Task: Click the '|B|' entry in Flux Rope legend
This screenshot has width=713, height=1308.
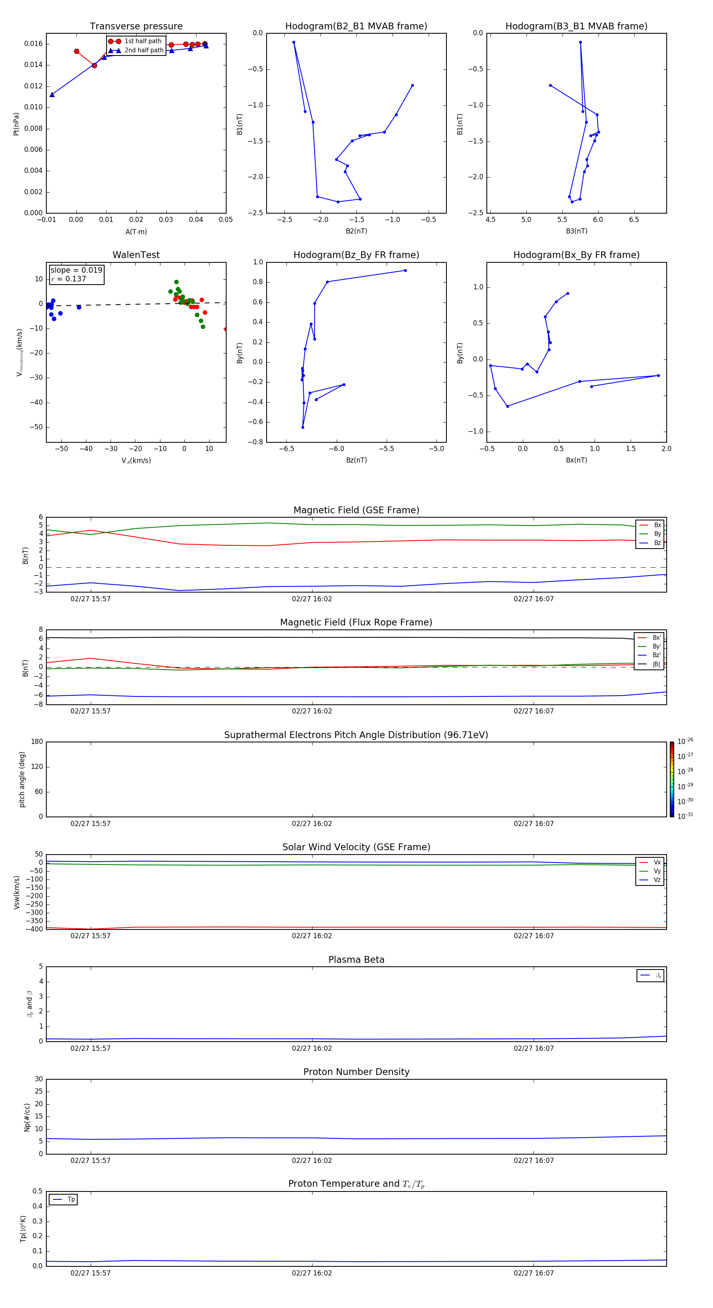Action: tap(649, 664)
